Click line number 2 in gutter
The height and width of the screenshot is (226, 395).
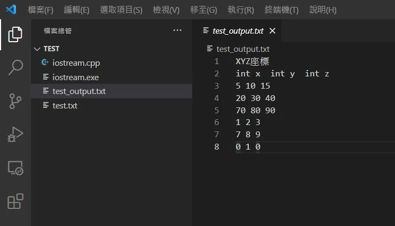coord(217,74)
